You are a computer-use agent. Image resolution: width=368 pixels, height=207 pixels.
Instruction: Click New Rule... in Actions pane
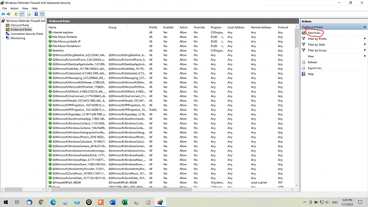(x=314, y=33)
